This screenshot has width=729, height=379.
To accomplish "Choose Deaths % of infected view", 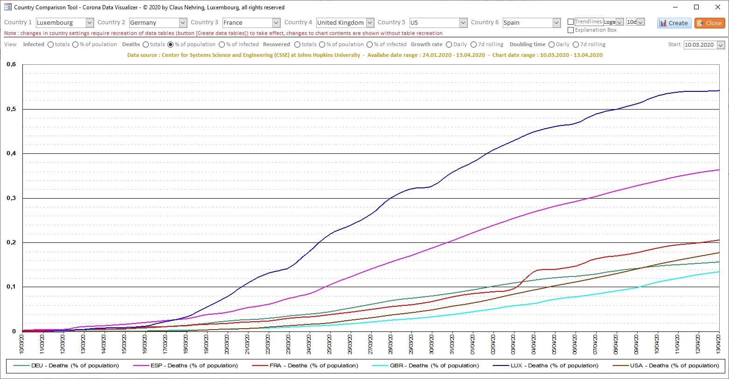I will point(222,45).
